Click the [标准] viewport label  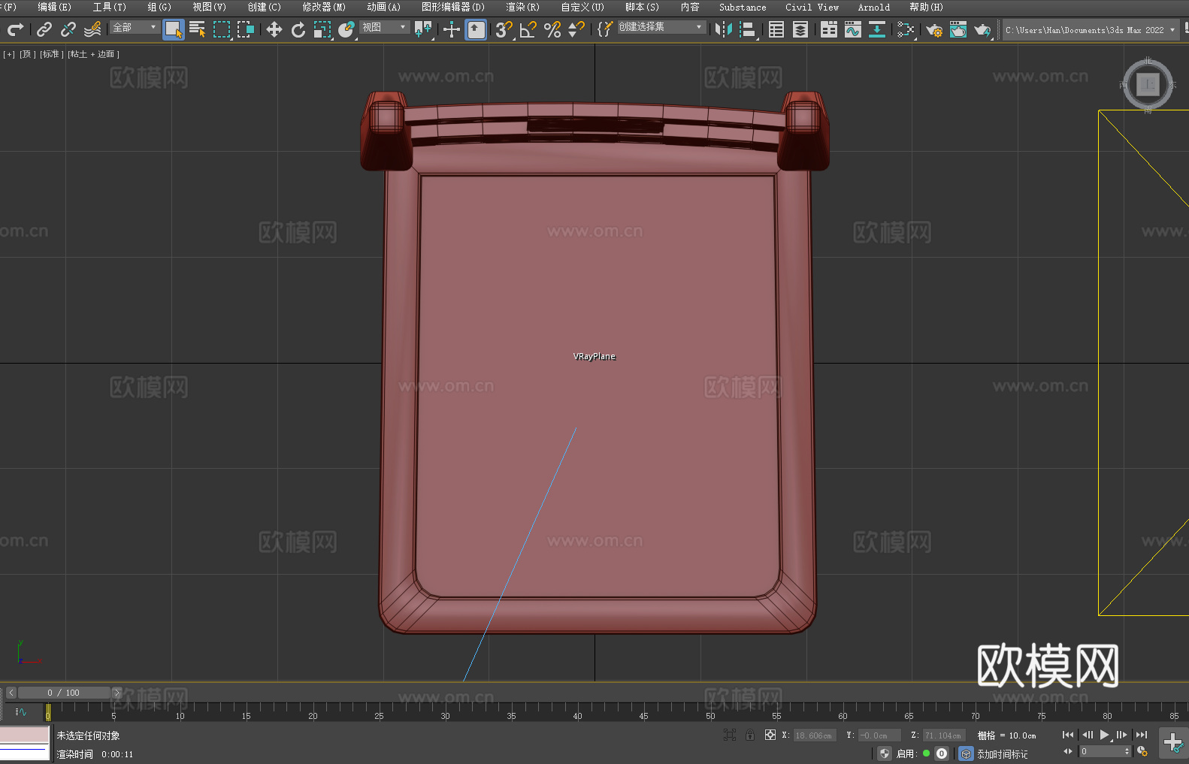pos(52,54)
